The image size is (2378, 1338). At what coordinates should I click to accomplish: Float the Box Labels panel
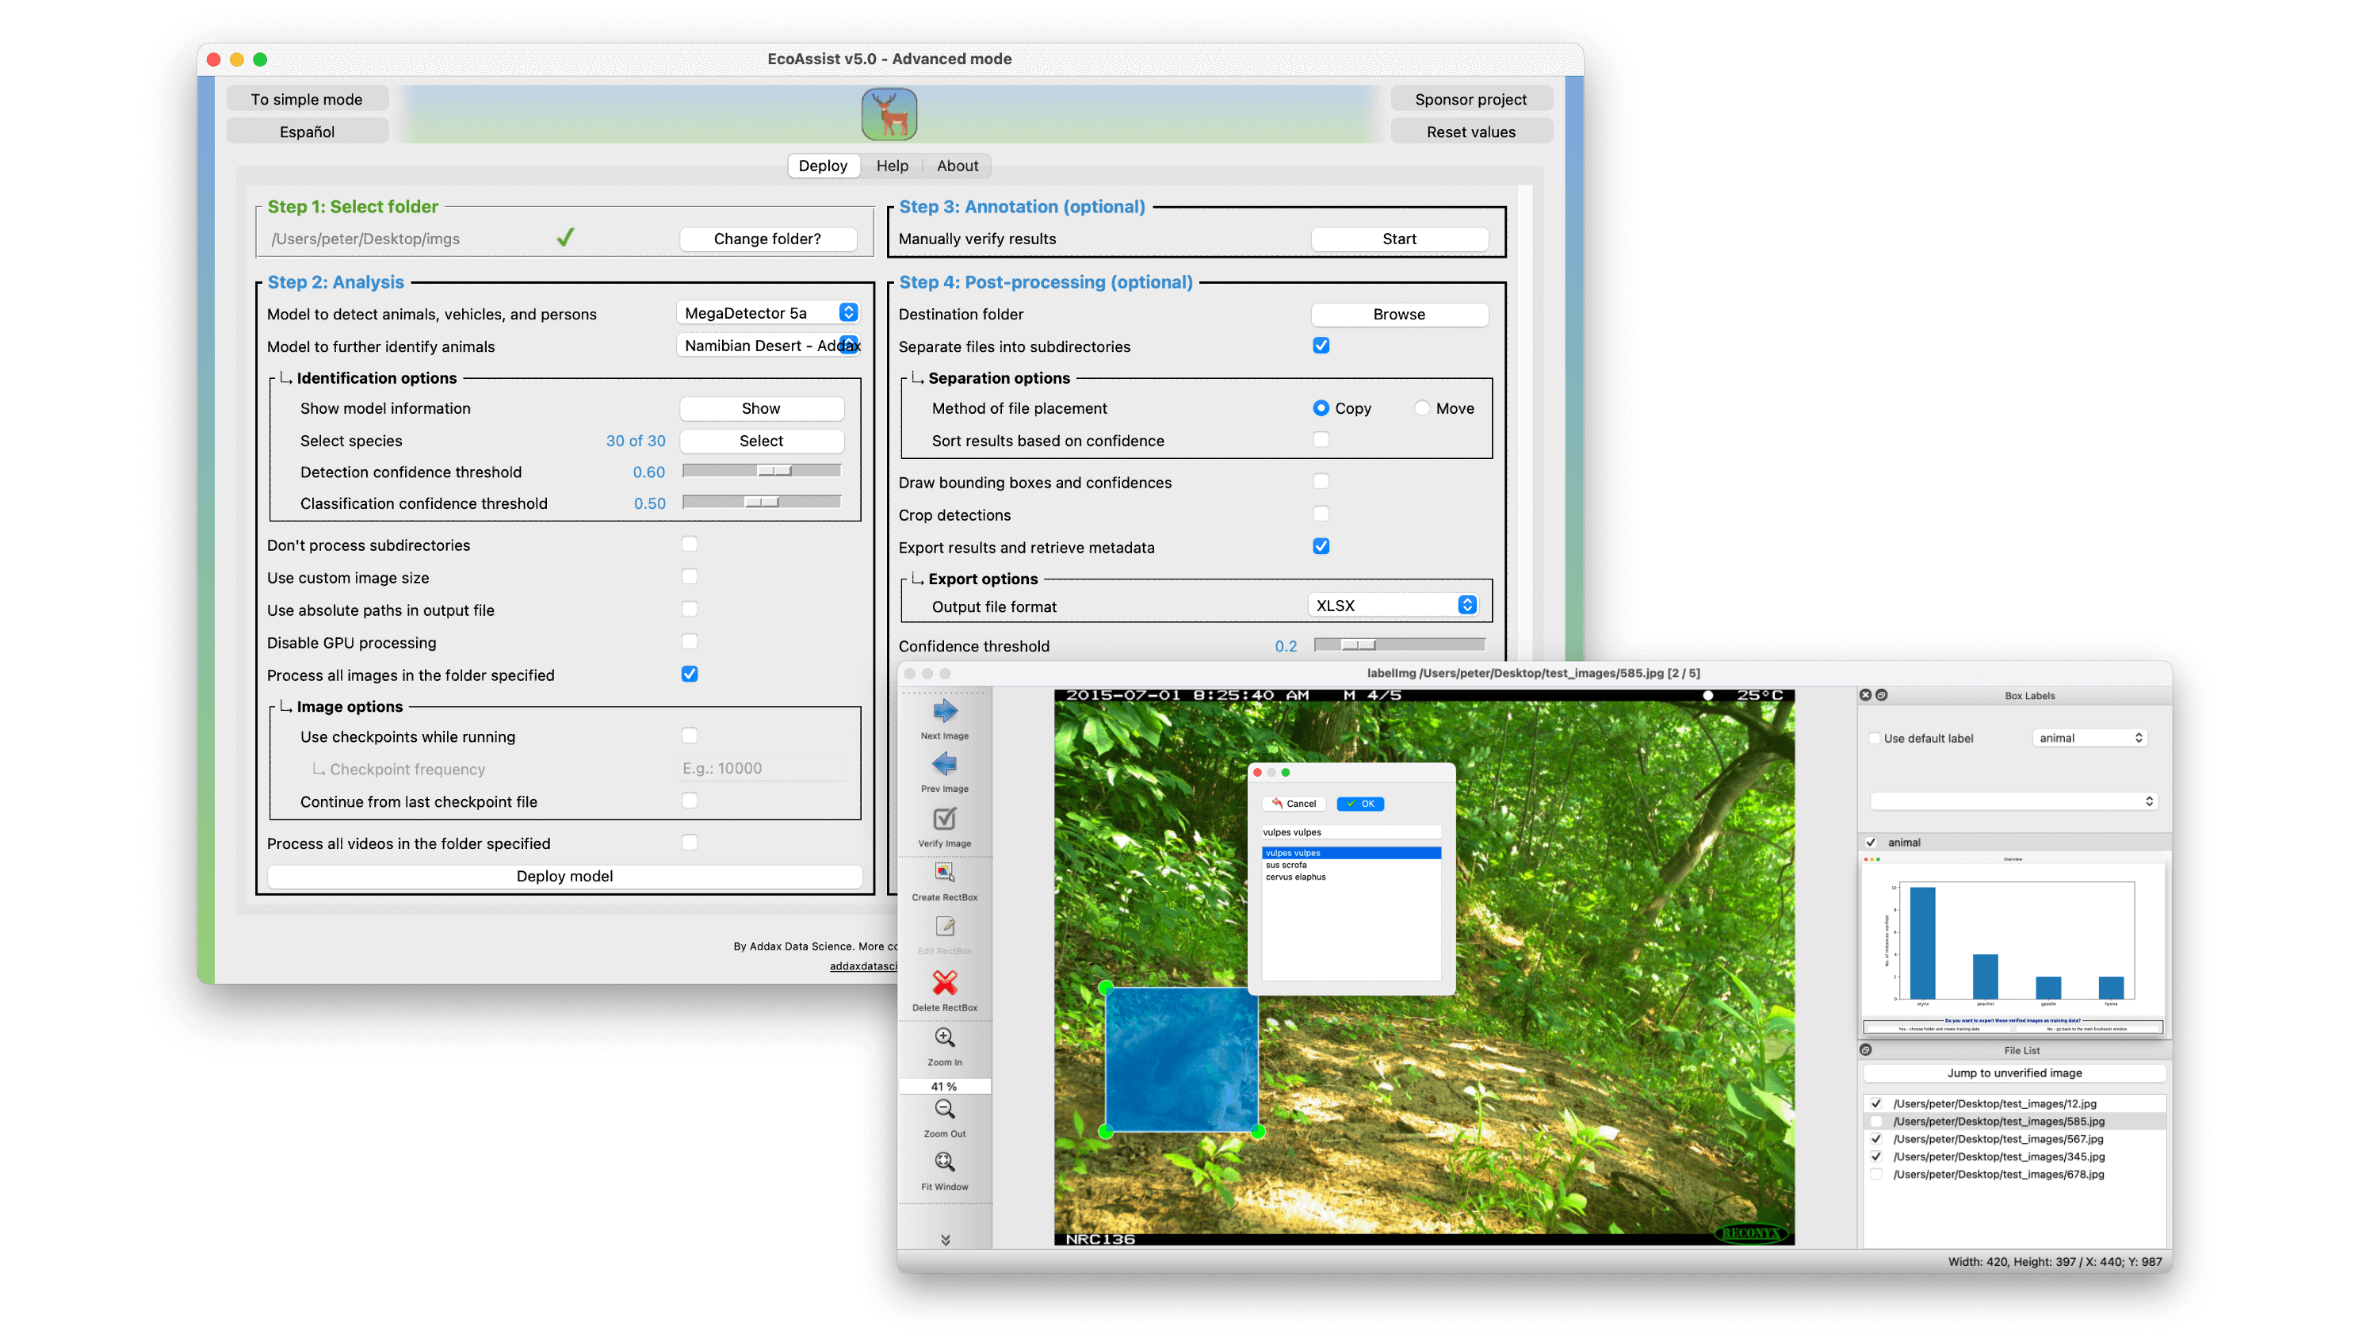tap(1881, 694)
